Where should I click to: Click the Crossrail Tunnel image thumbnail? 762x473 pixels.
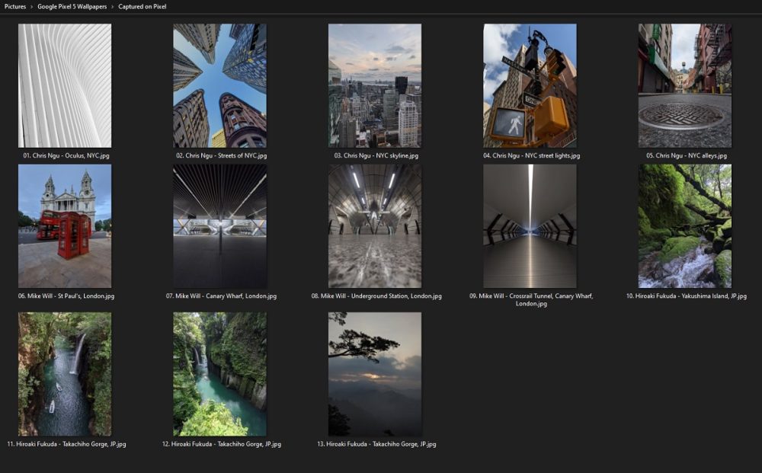pos(530,225)
